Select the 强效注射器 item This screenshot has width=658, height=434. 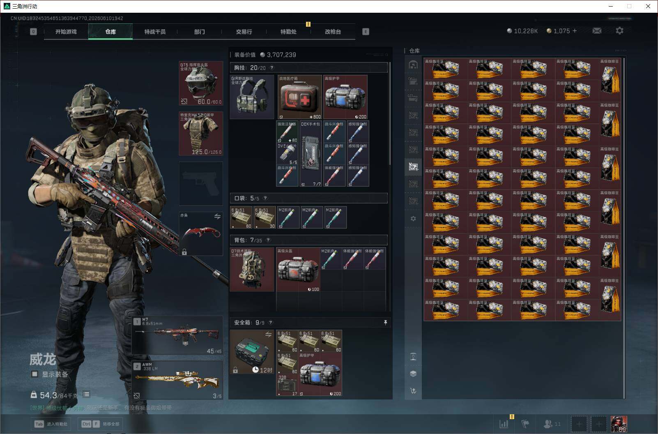pyautogui.click(x=288, y=132)
